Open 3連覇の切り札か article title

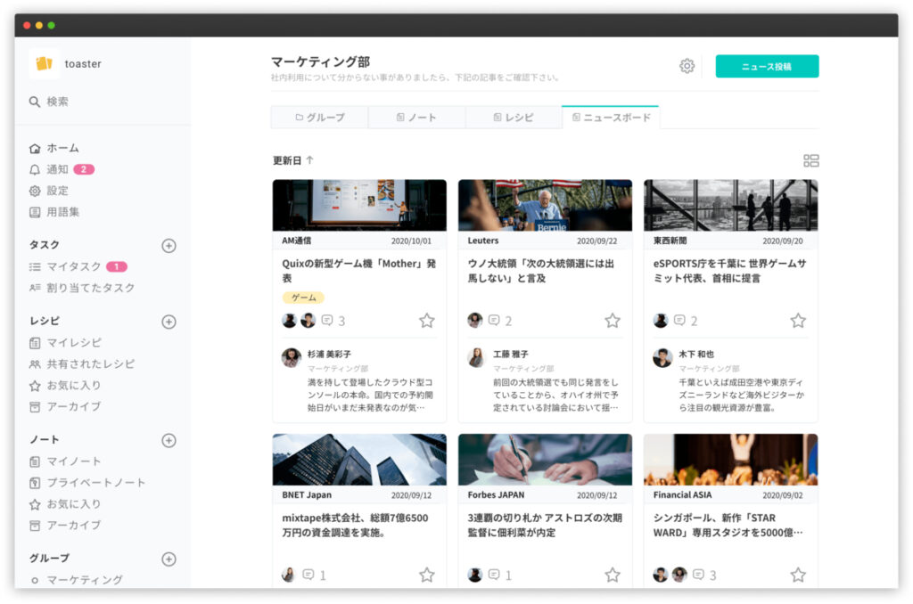click(x=545, y=525)
